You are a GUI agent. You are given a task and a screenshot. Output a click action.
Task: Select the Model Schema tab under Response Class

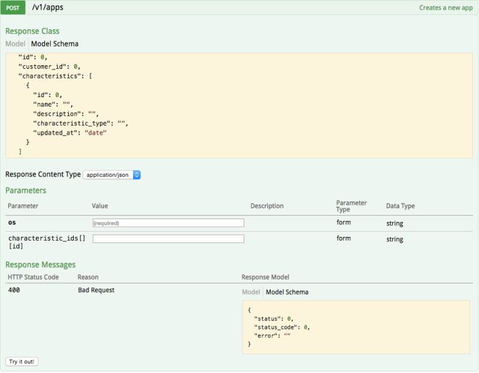coord(56,43)
